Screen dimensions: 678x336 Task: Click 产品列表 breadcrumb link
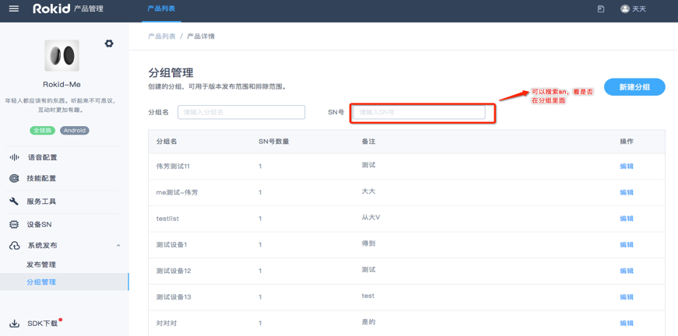point(161,37)
